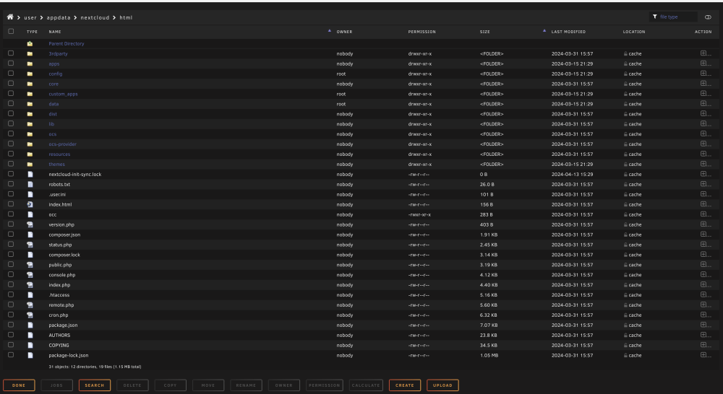Click the PHP file icon of status.php
Image resolution: width=723 pixels, height=394 pixels.
coord(30,245)
